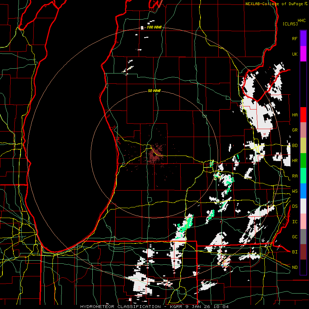This screenshot has width=309, height=309.
Task: Click the RF purple legend swatch
Action: (x=303, y=38)
